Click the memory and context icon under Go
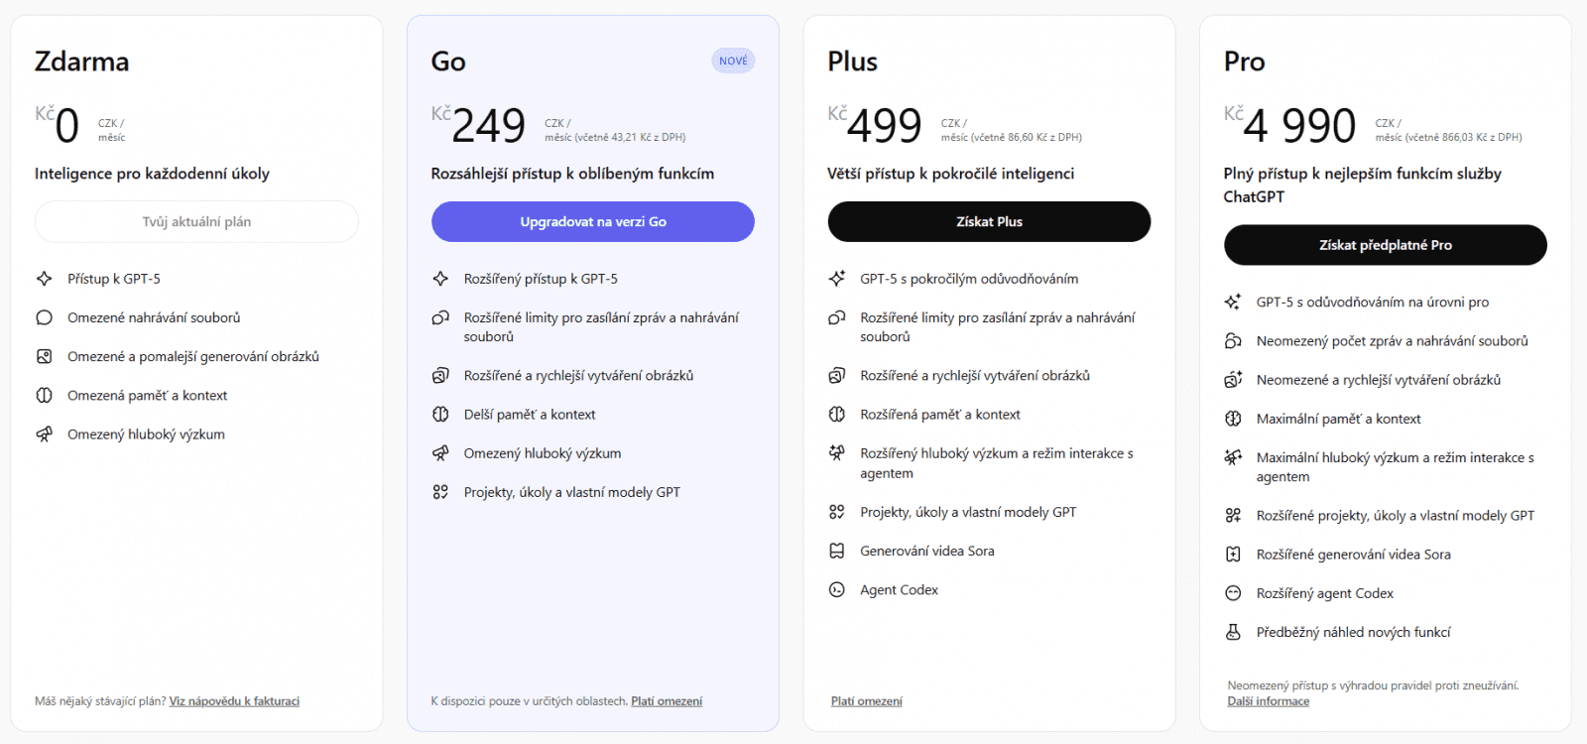This screenshot has width=1587, height=744. [441, 414]
